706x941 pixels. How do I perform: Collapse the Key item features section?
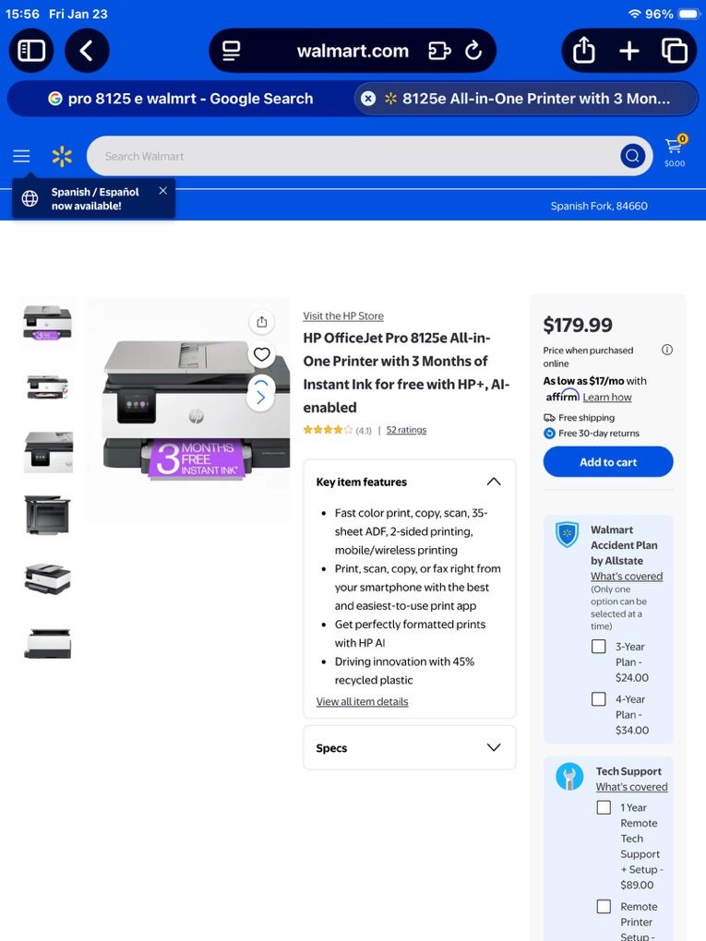pyautogui.click(x=494, y=482)
